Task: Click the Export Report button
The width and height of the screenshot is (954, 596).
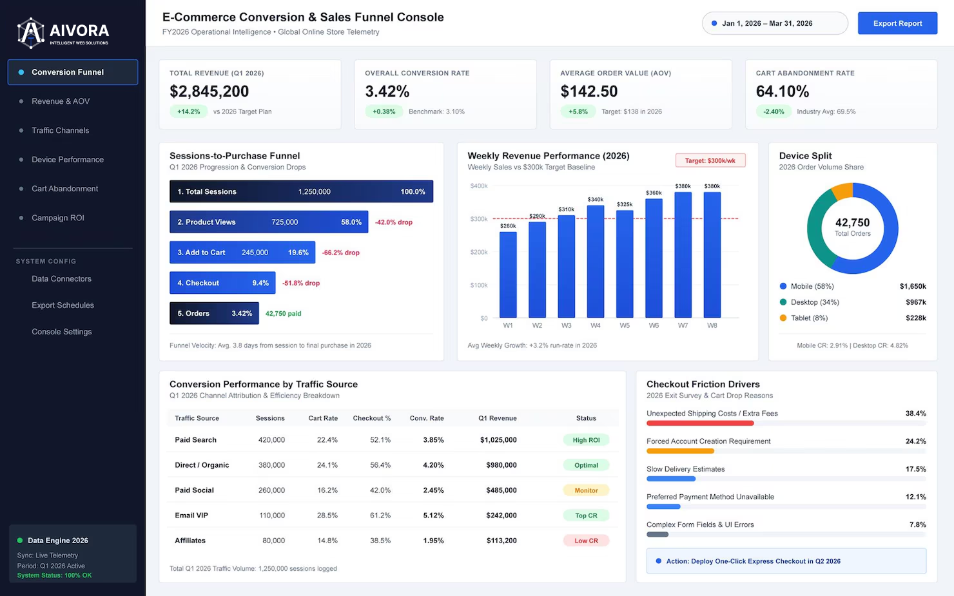Action: (x=897, y=23)
